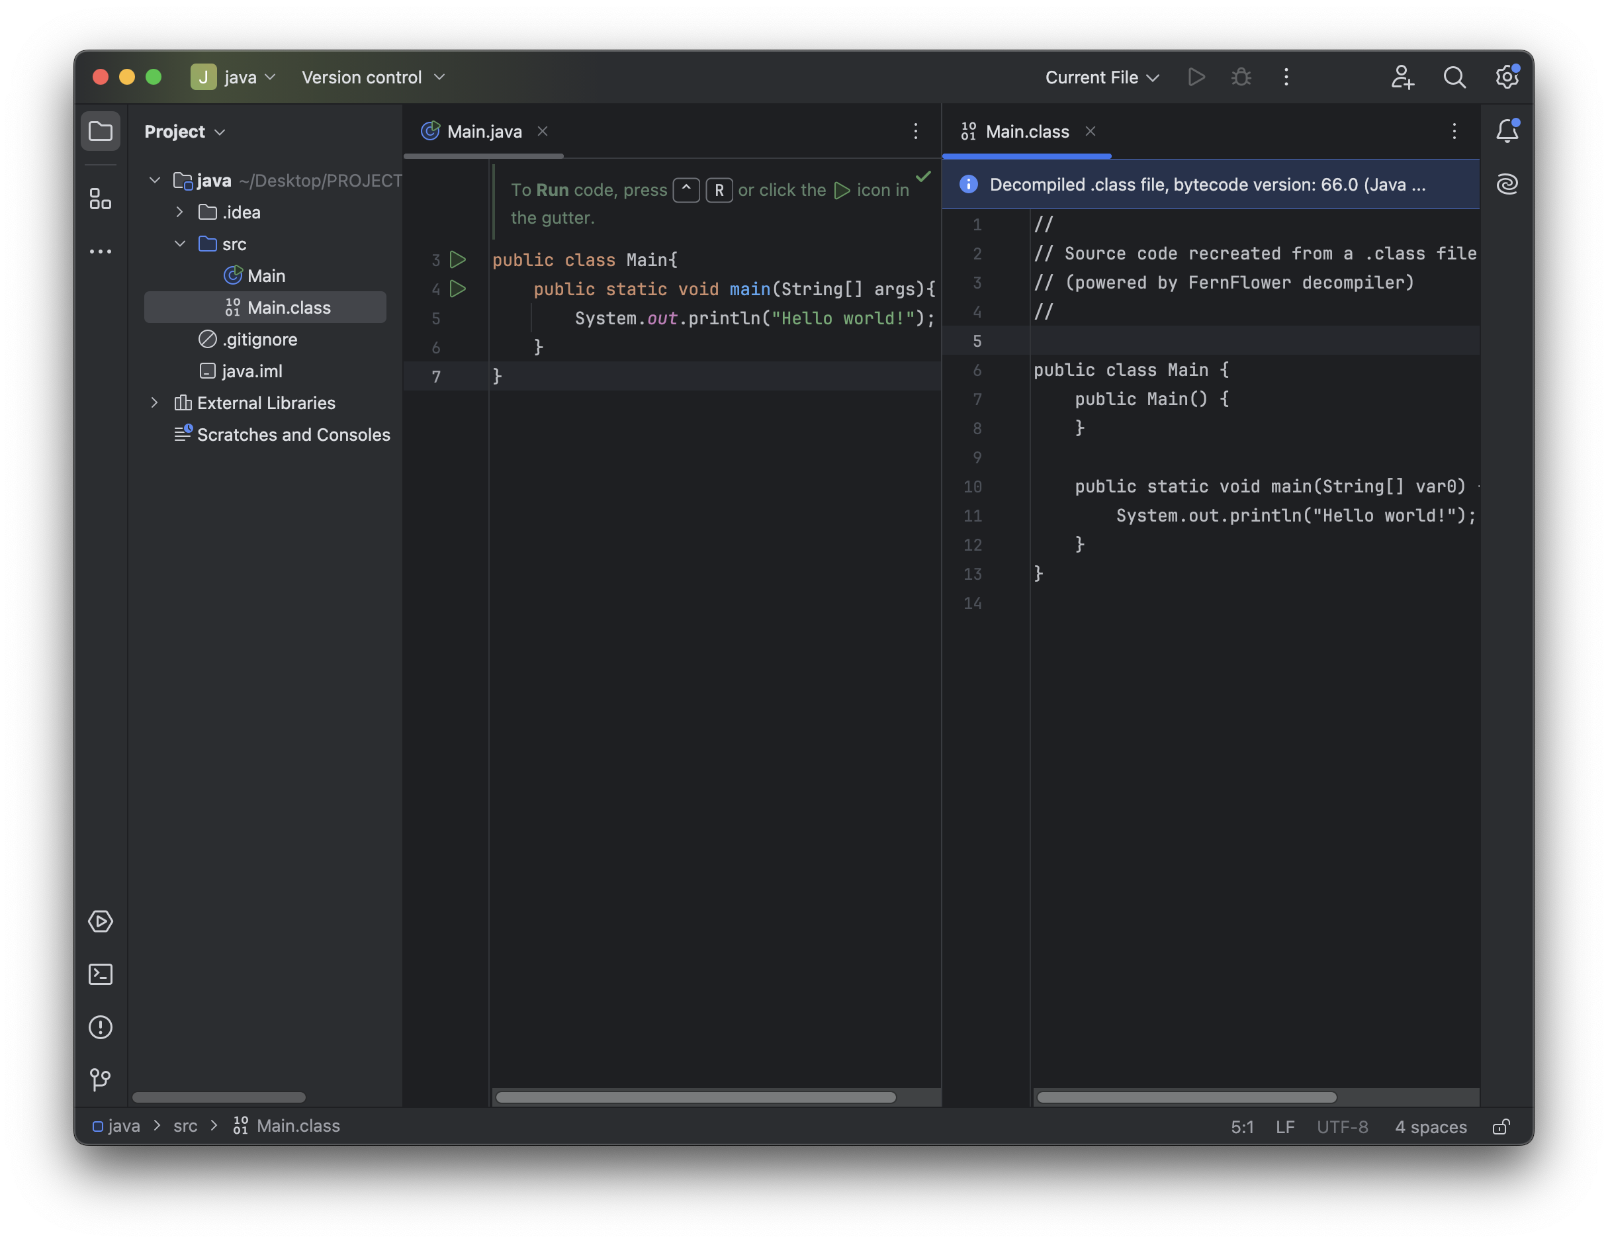
Task: Open the Git tool window icon
Action: click(100, 1080)
